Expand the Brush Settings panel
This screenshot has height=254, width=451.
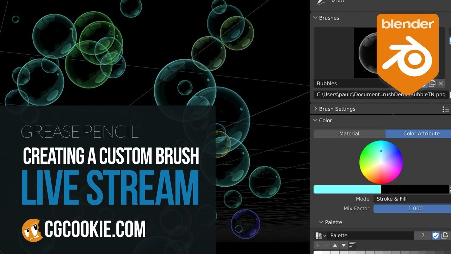coord(315,109)
